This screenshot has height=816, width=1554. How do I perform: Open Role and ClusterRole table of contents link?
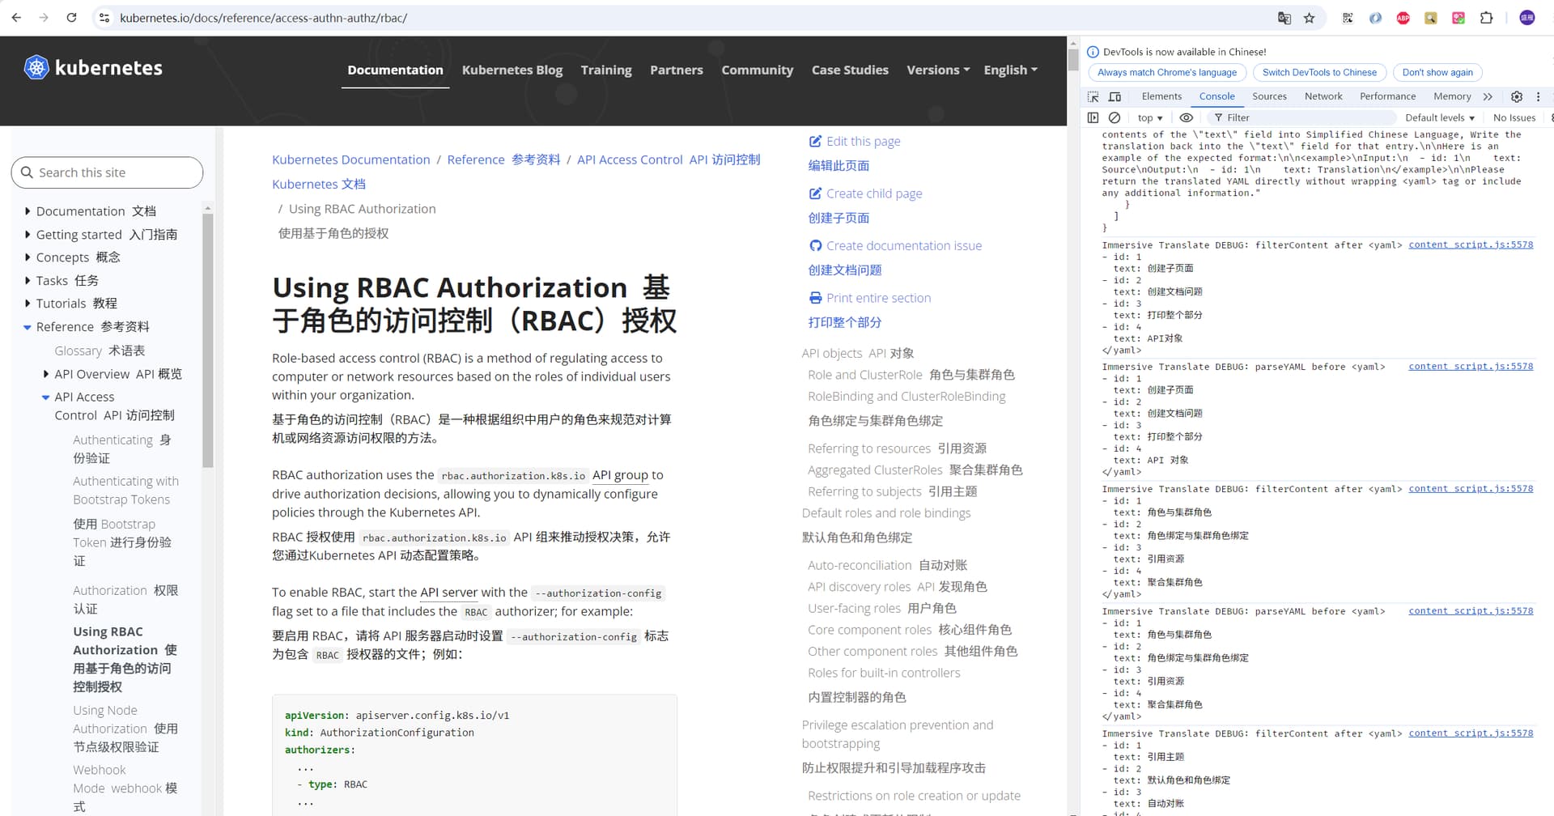tap(911, 375)
